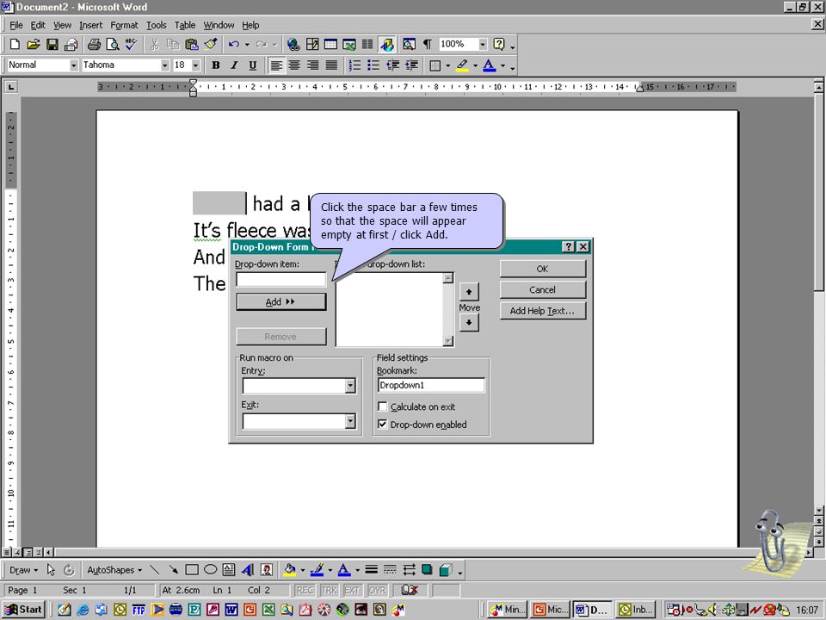Cancel the Drop-Down Form dialog
The image size is (826, 620).
(x=543, y=290)
